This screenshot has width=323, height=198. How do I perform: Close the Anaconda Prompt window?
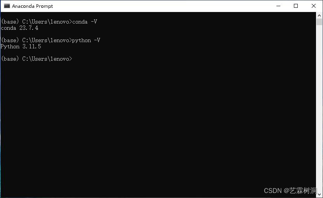[x=314, y=6]
